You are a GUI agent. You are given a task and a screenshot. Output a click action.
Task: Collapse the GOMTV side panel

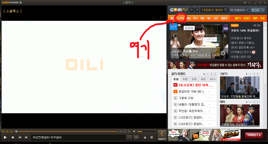[x=162, y=135]
